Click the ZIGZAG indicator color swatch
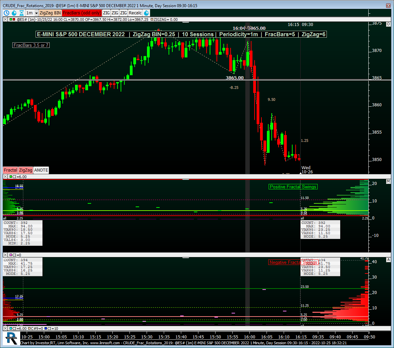Screen dimensions: 394x348 pyautogui.click(x=152, y=19)
